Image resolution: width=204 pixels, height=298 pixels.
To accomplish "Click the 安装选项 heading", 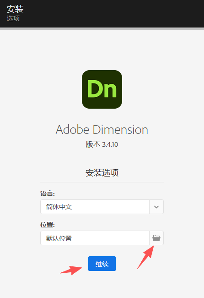I will click(102, 172).
